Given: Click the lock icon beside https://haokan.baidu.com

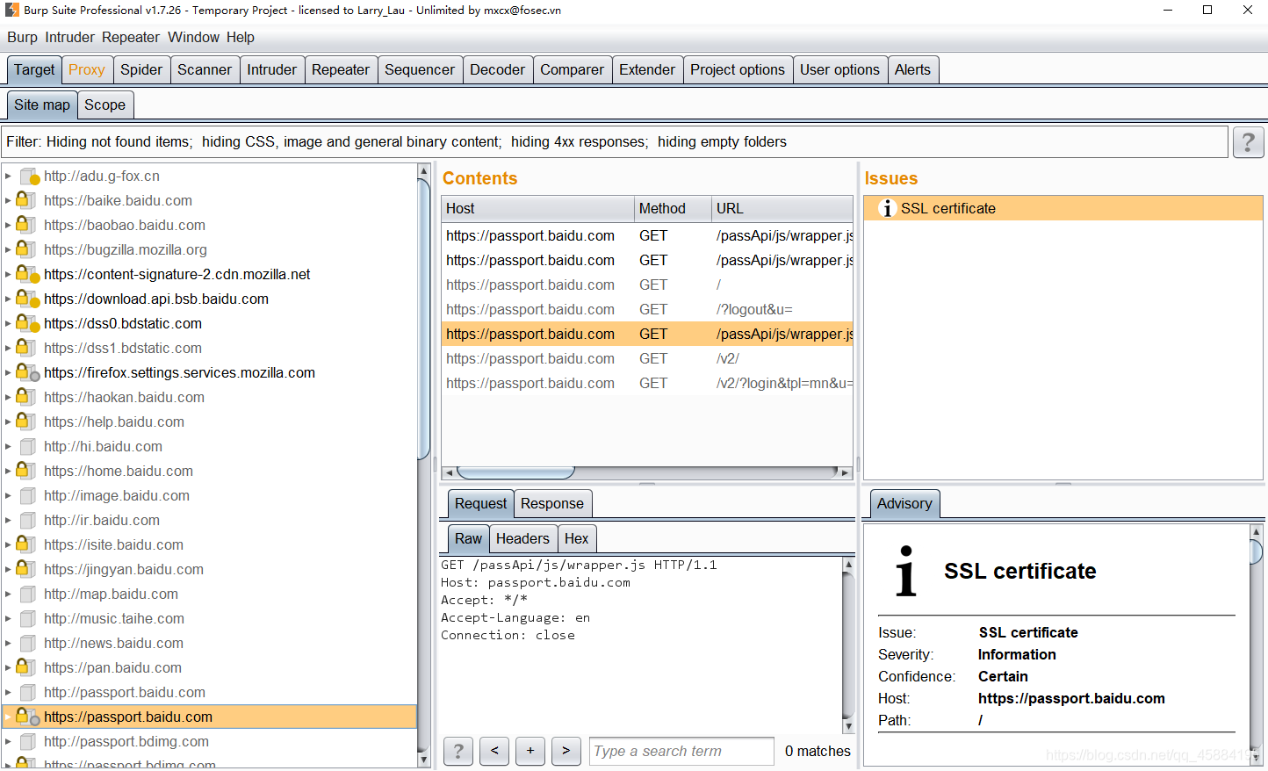Looking at the screenshot, I should [26, 397].
